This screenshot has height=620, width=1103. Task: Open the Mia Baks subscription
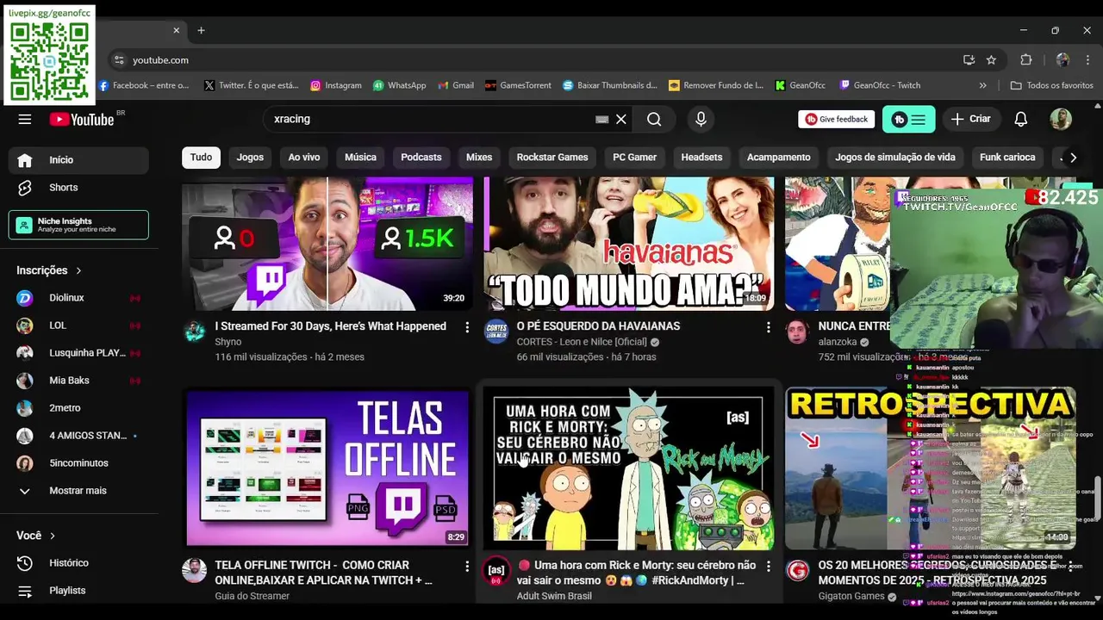click(x=78, y=381)
